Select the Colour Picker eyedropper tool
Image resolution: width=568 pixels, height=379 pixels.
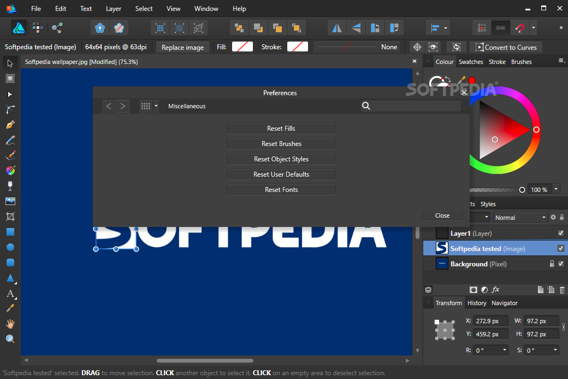[10, 308]
